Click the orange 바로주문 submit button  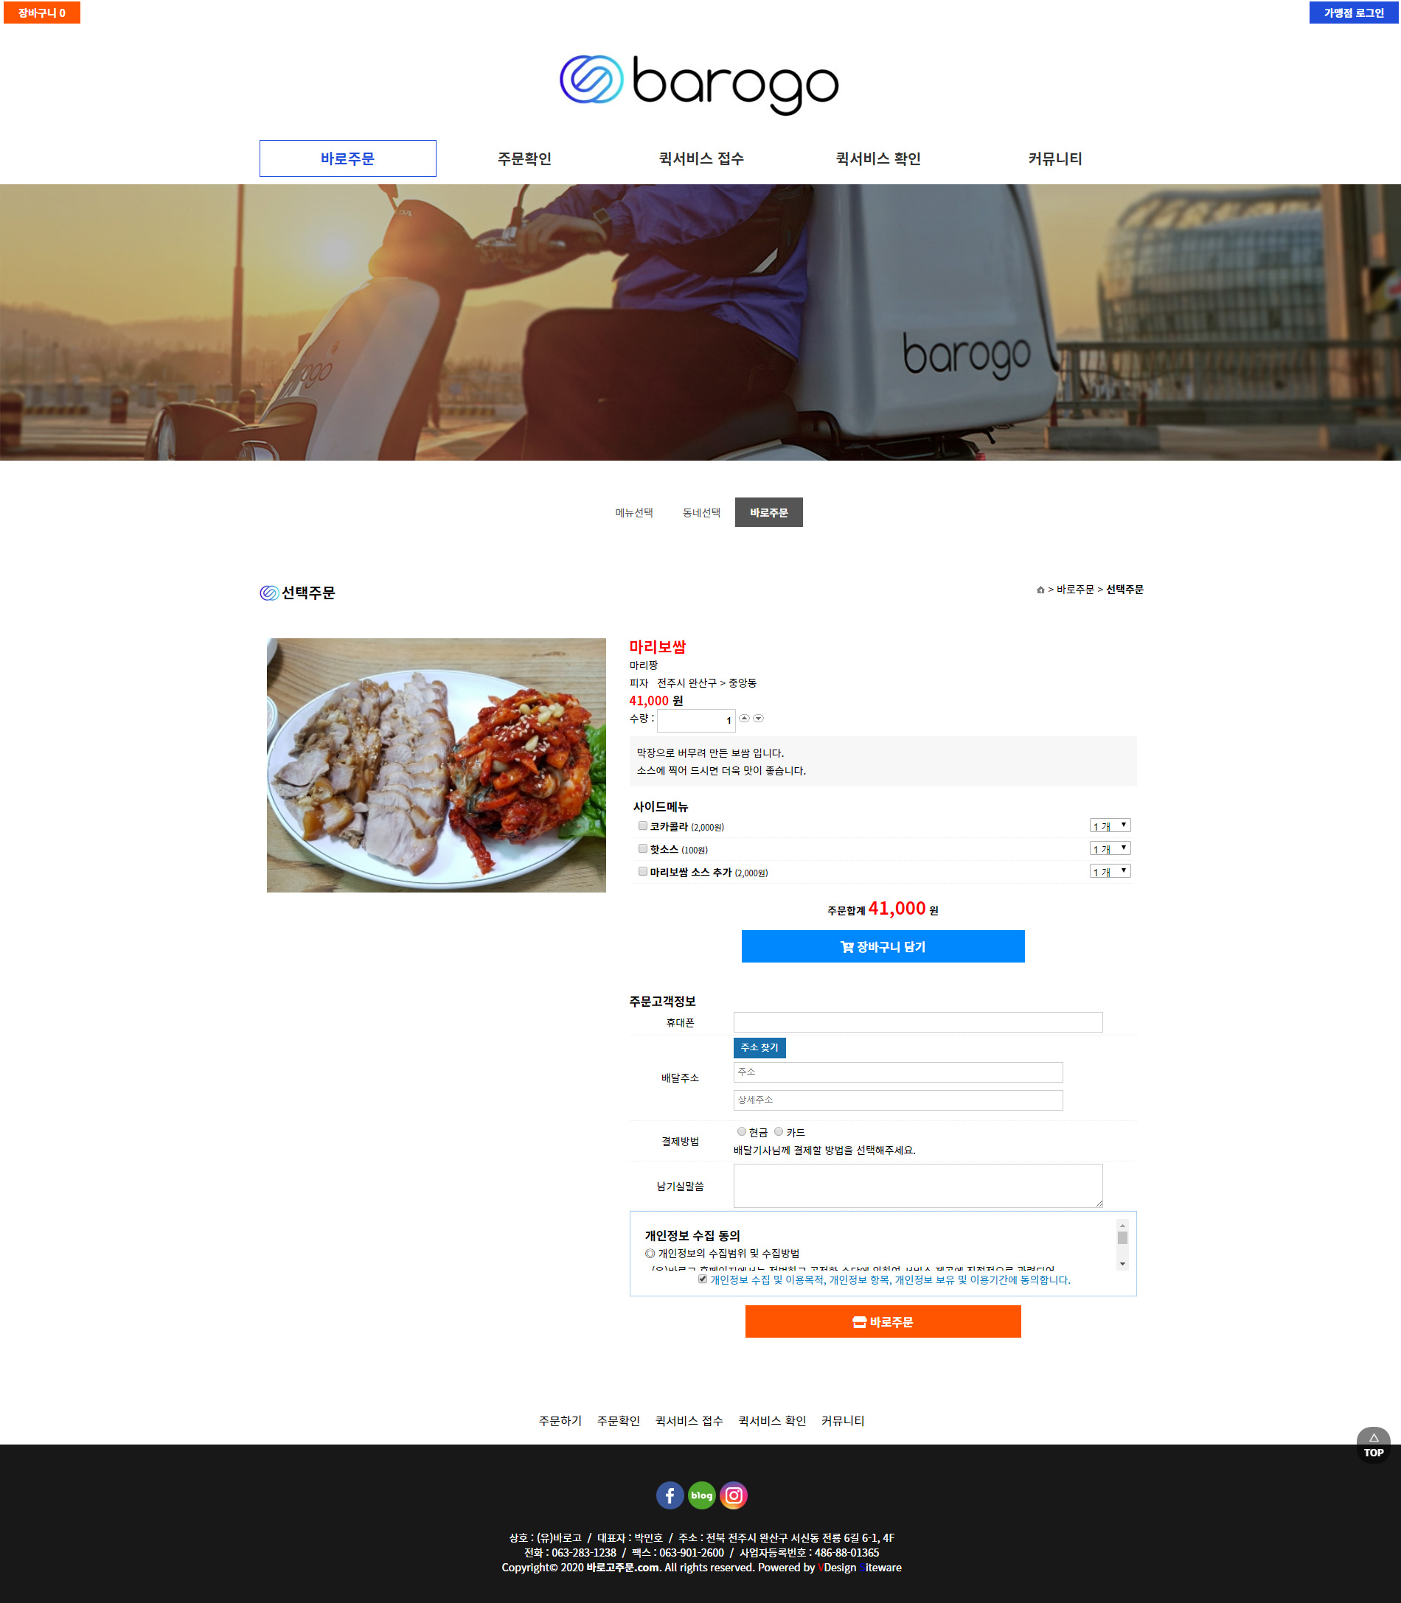coord(883,1321)
